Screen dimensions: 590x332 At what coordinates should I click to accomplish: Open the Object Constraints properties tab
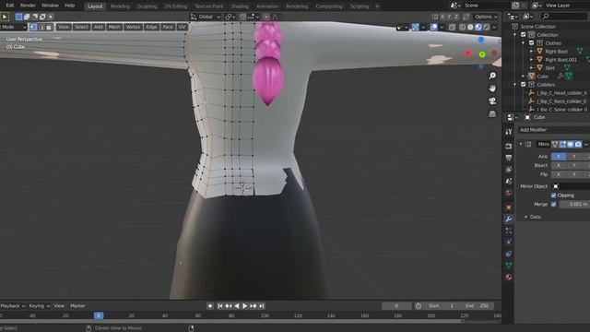pos(509,254)
